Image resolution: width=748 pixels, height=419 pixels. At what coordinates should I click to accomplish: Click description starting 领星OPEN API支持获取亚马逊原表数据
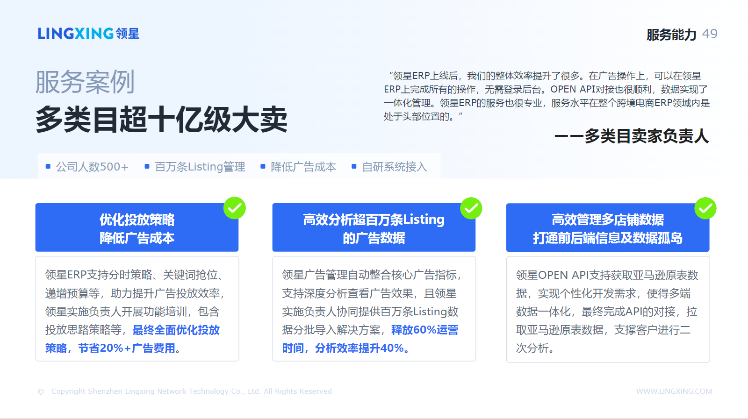[607, 311]
